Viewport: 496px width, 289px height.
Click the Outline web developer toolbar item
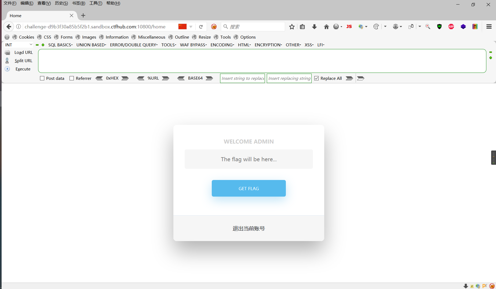179,37
